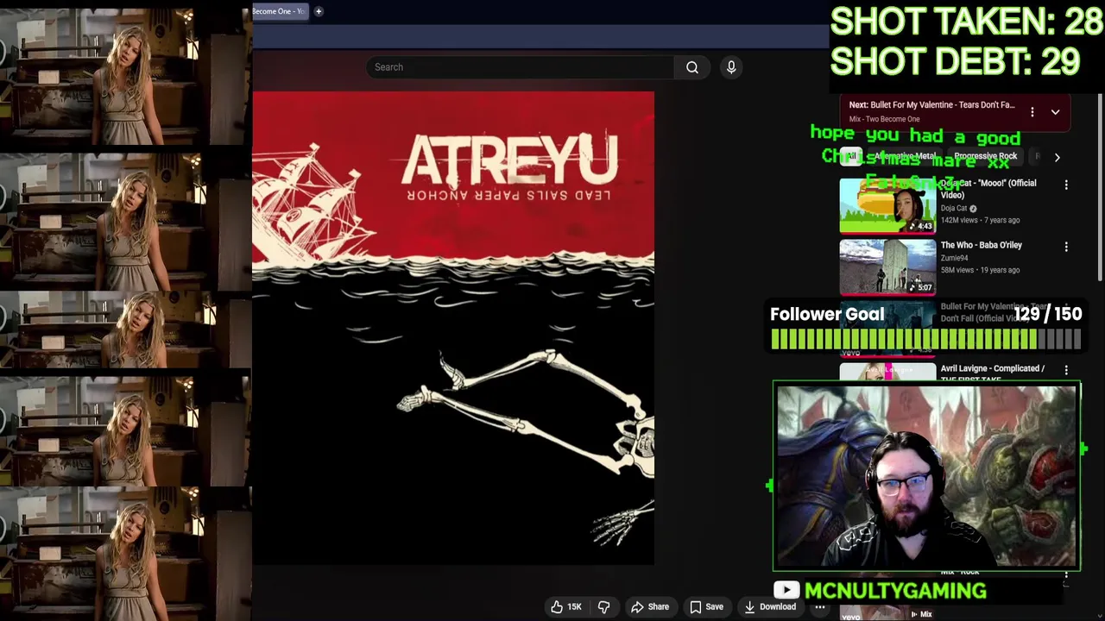
Task: Share the Atreyu video
Action: (650, 606)
